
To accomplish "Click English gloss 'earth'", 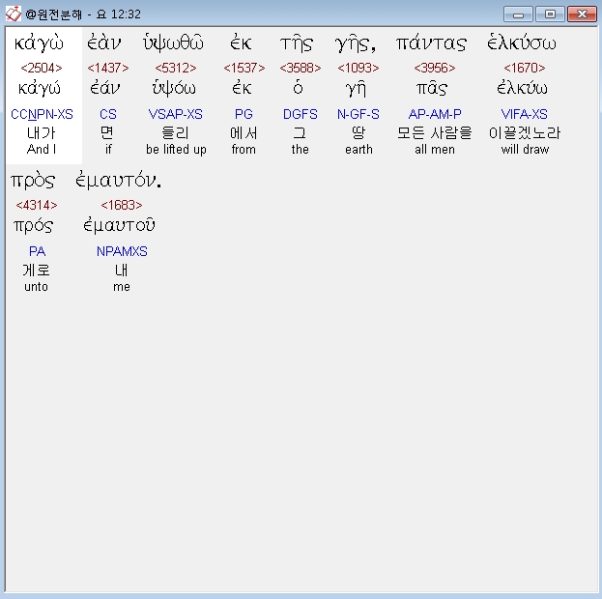I will click(358, 150).
